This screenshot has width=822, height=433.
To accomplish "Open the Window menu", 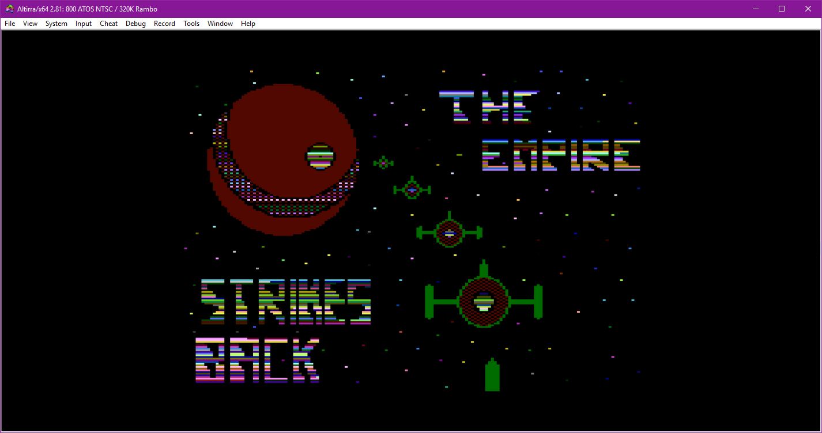I will coord(220,24).
